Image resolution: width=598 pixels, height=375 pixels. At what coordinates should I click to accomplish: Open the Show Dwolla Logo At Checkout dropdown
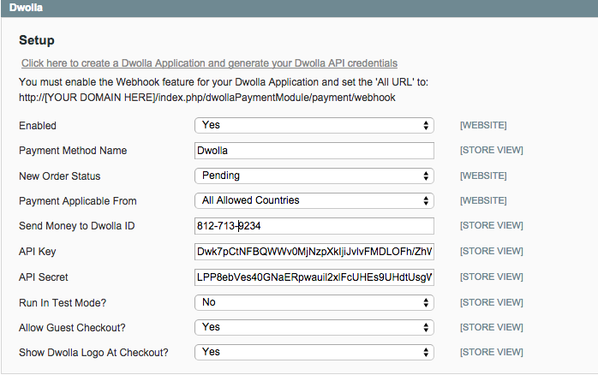coord(314,352)
